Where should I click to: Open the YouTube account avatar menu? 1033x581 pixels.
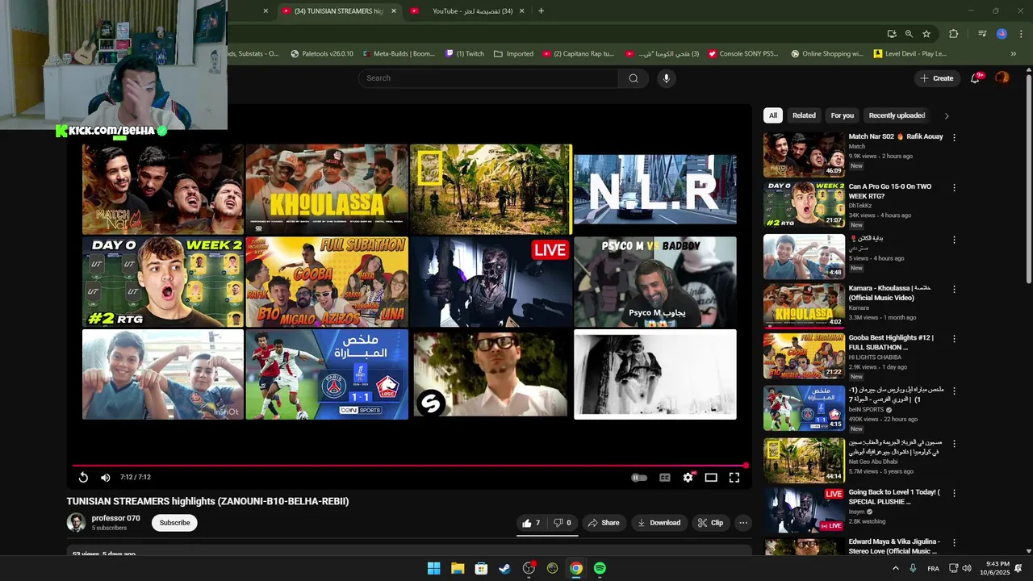click(1002, 78)
